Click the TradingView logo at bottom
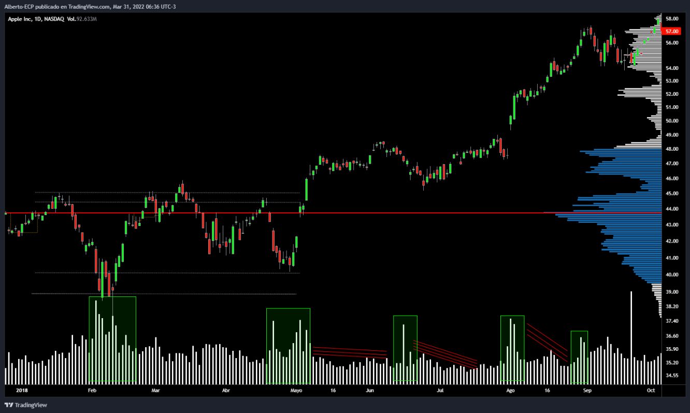Viewport: 690px width, 413px height. pos(26,405)
